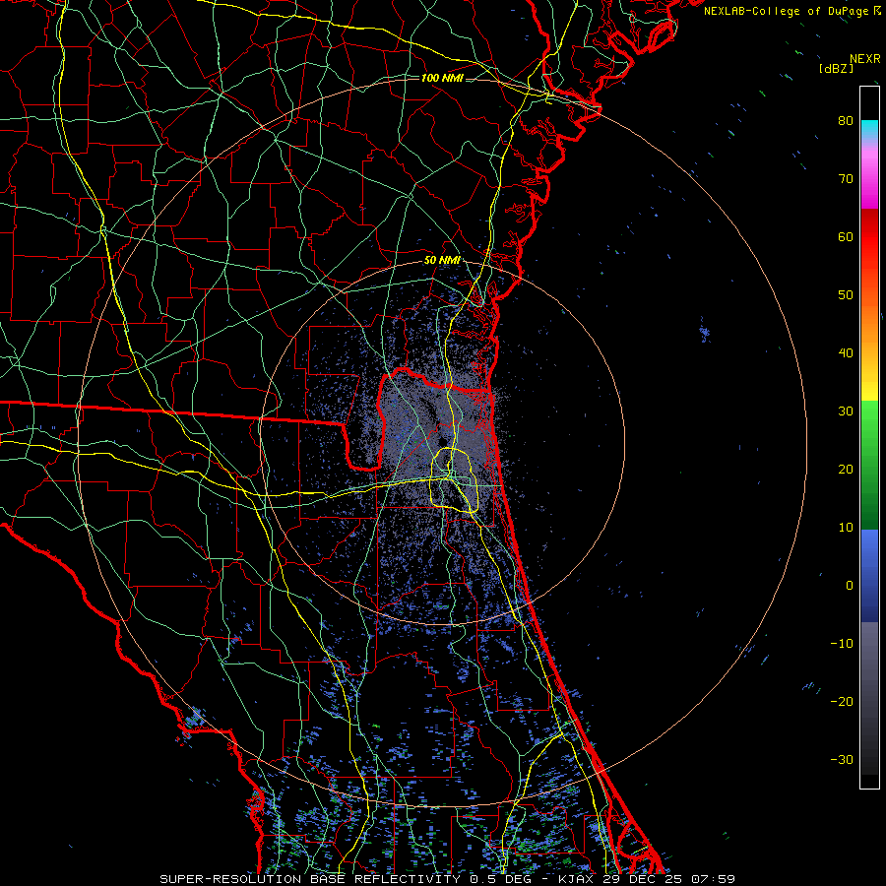Click the 100 NMI range ring label
The image size is (886, 886).
click(x=442, y=78)
